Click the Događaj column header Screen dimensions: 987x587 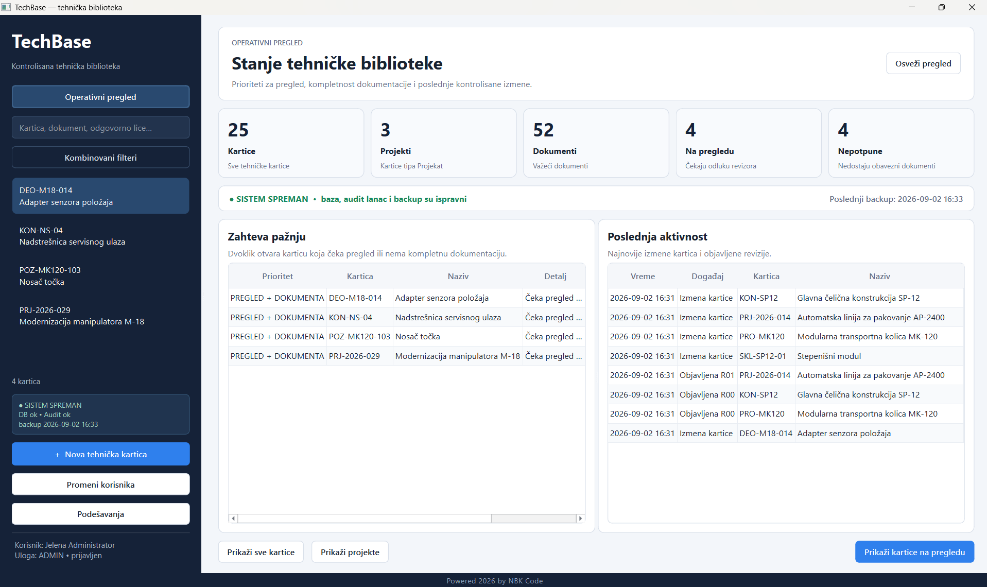pyautogui.click(x=707, y=276)
